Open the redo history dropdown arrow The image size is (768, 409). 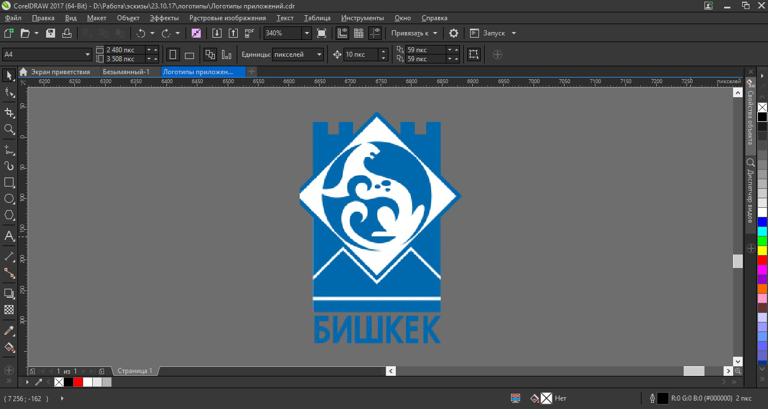(x=178, y=33)
